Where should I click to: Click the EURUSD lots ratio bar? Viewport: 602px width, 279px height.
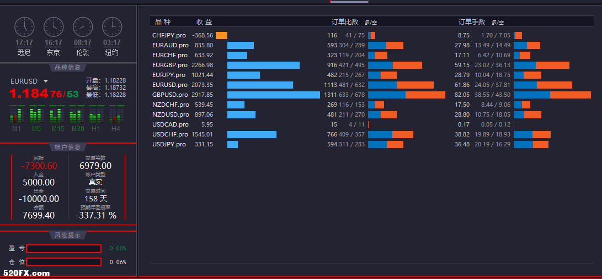click(543, 85)
